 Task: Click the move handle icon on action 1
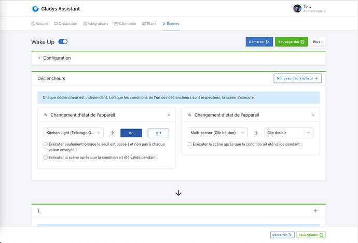tap(315, 211)
